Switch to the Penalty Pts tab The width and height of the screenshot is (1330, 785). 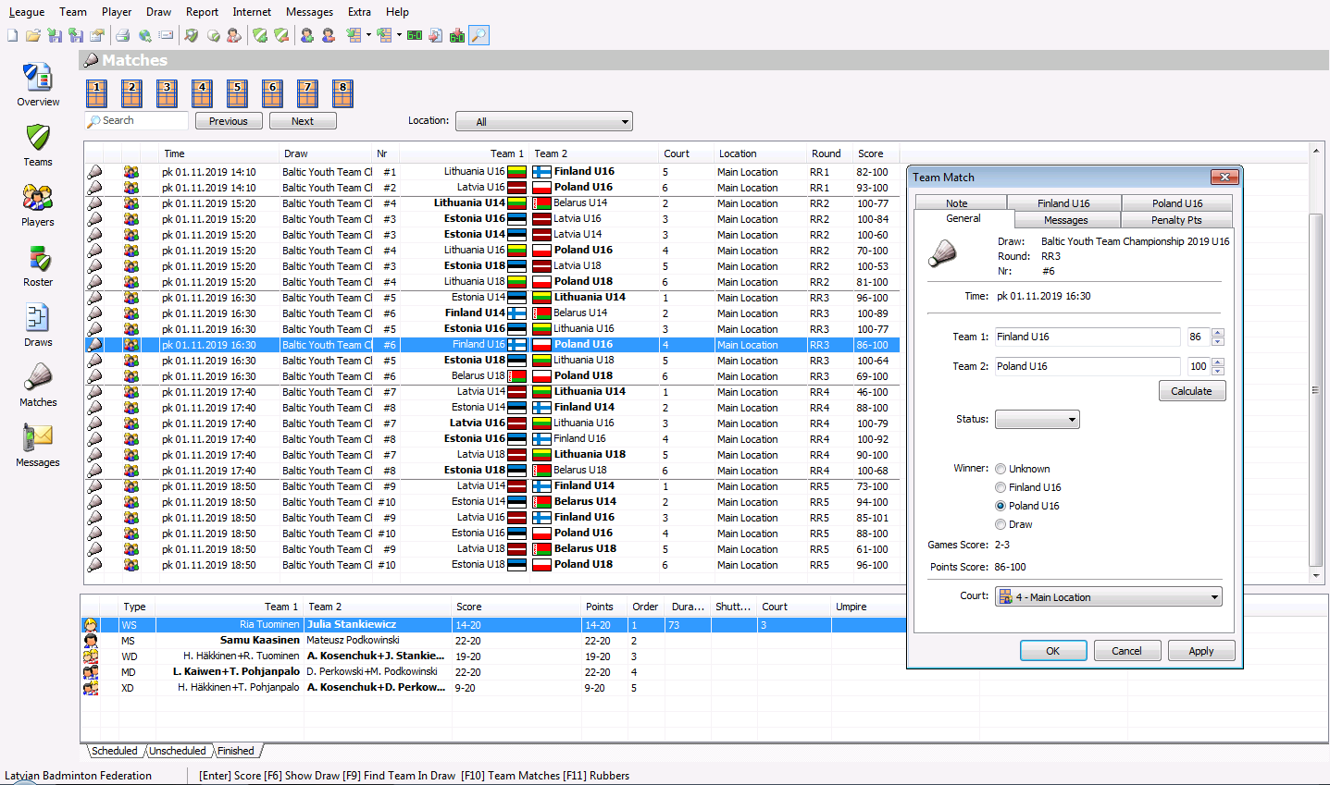(x=1176, y=220)
